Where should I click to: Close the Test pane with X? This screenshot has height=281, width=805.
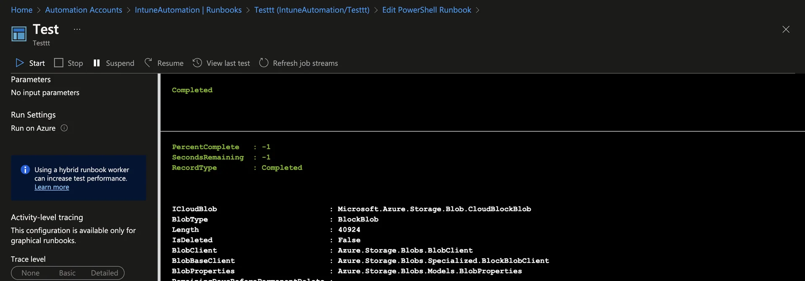[786, 29]
